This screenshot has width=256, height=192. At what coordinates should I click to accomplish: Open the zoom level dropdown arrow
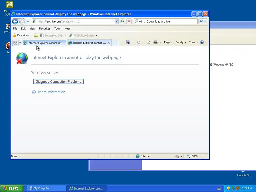[x=202, y=156]
